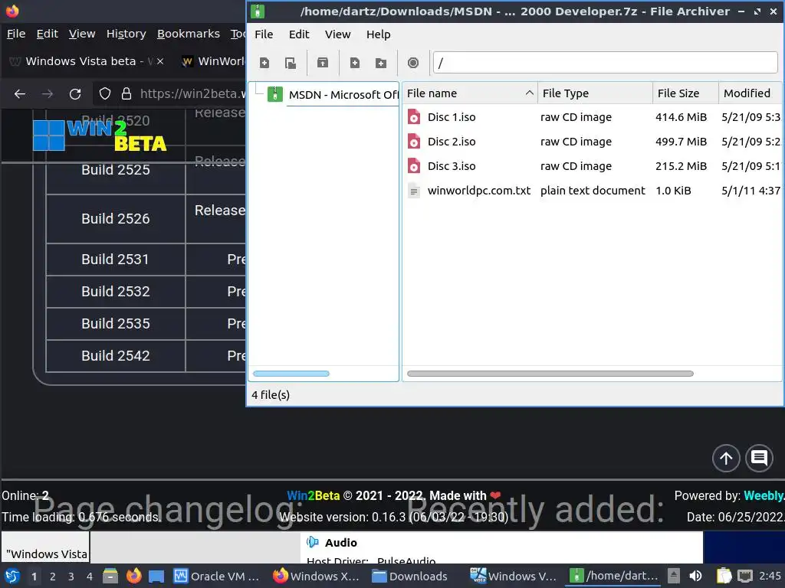Click the Disc 2.iso disc image icon
Screen dimensions: 785x588
click(414, 142)
